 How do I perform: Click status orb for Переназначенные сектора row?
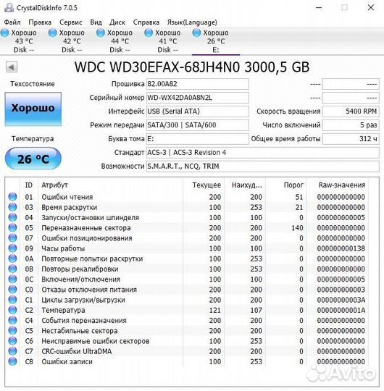(x=12, y=227)
